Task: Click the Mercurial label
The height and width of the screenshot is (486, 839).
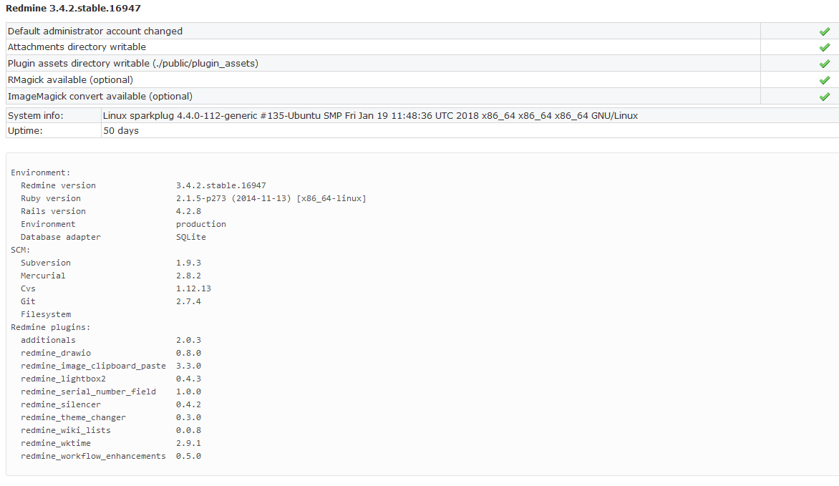Action: (x=43, y=275)
